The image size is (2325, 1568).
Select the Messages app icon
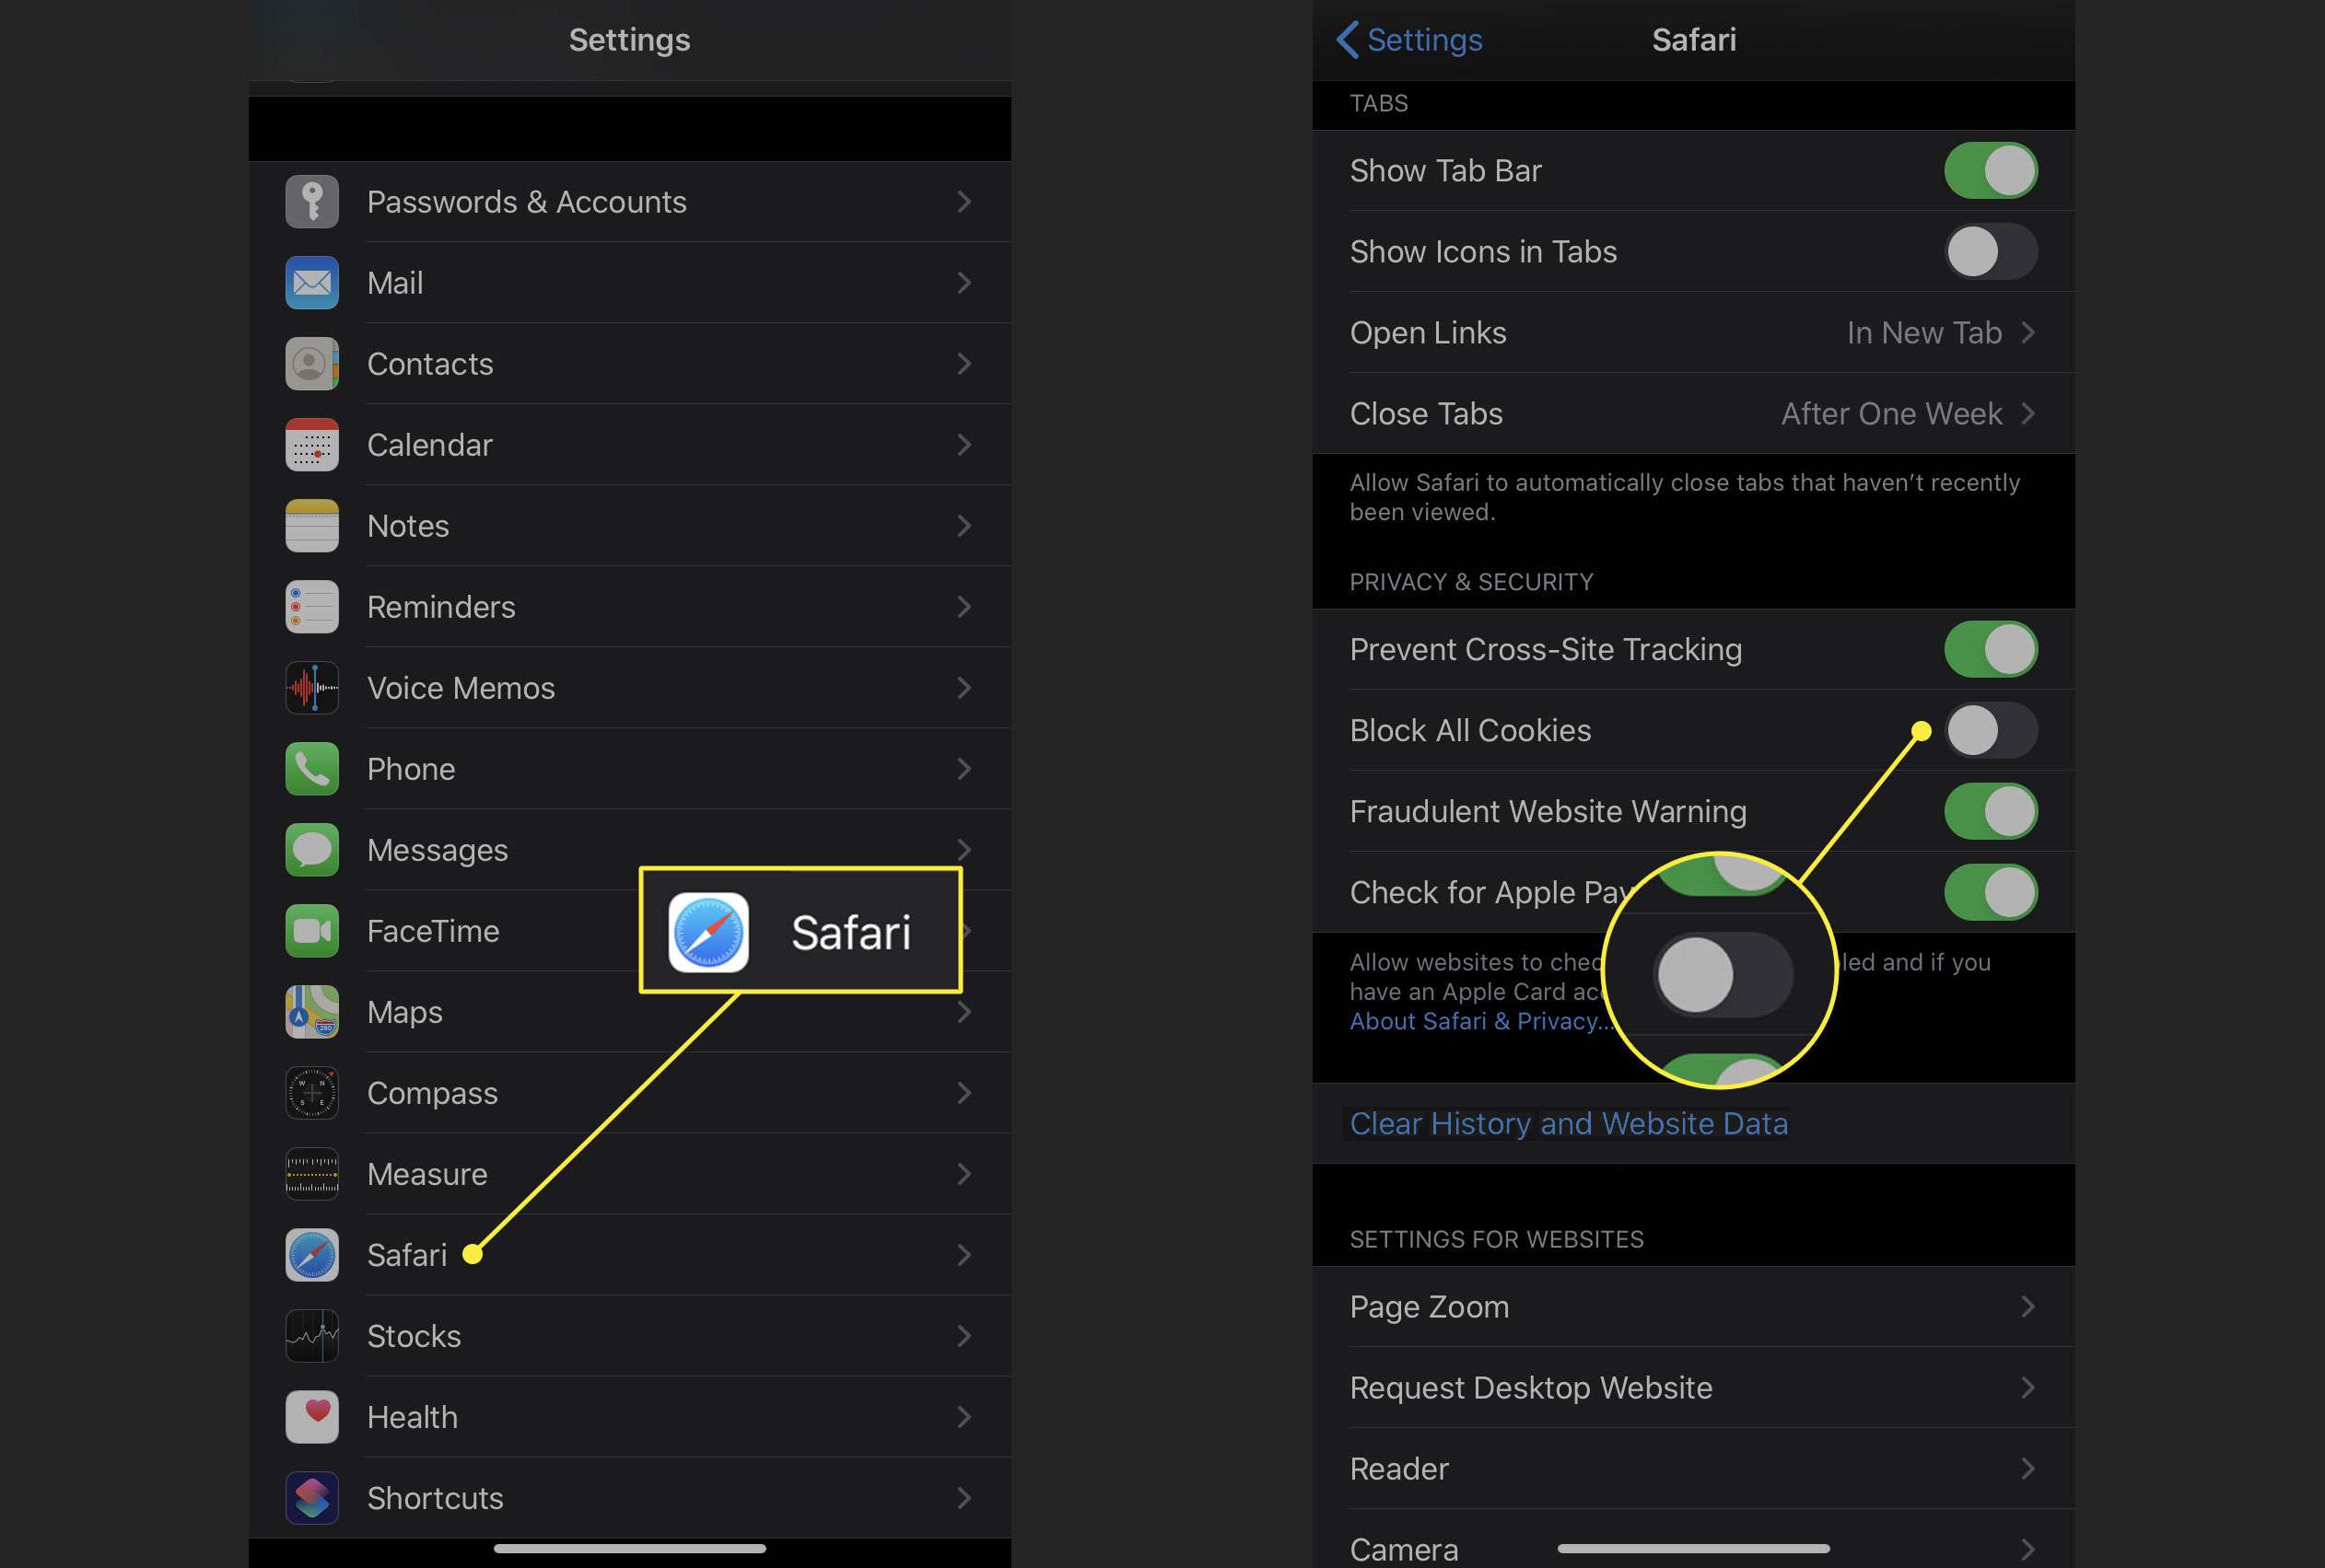(313, 849)
